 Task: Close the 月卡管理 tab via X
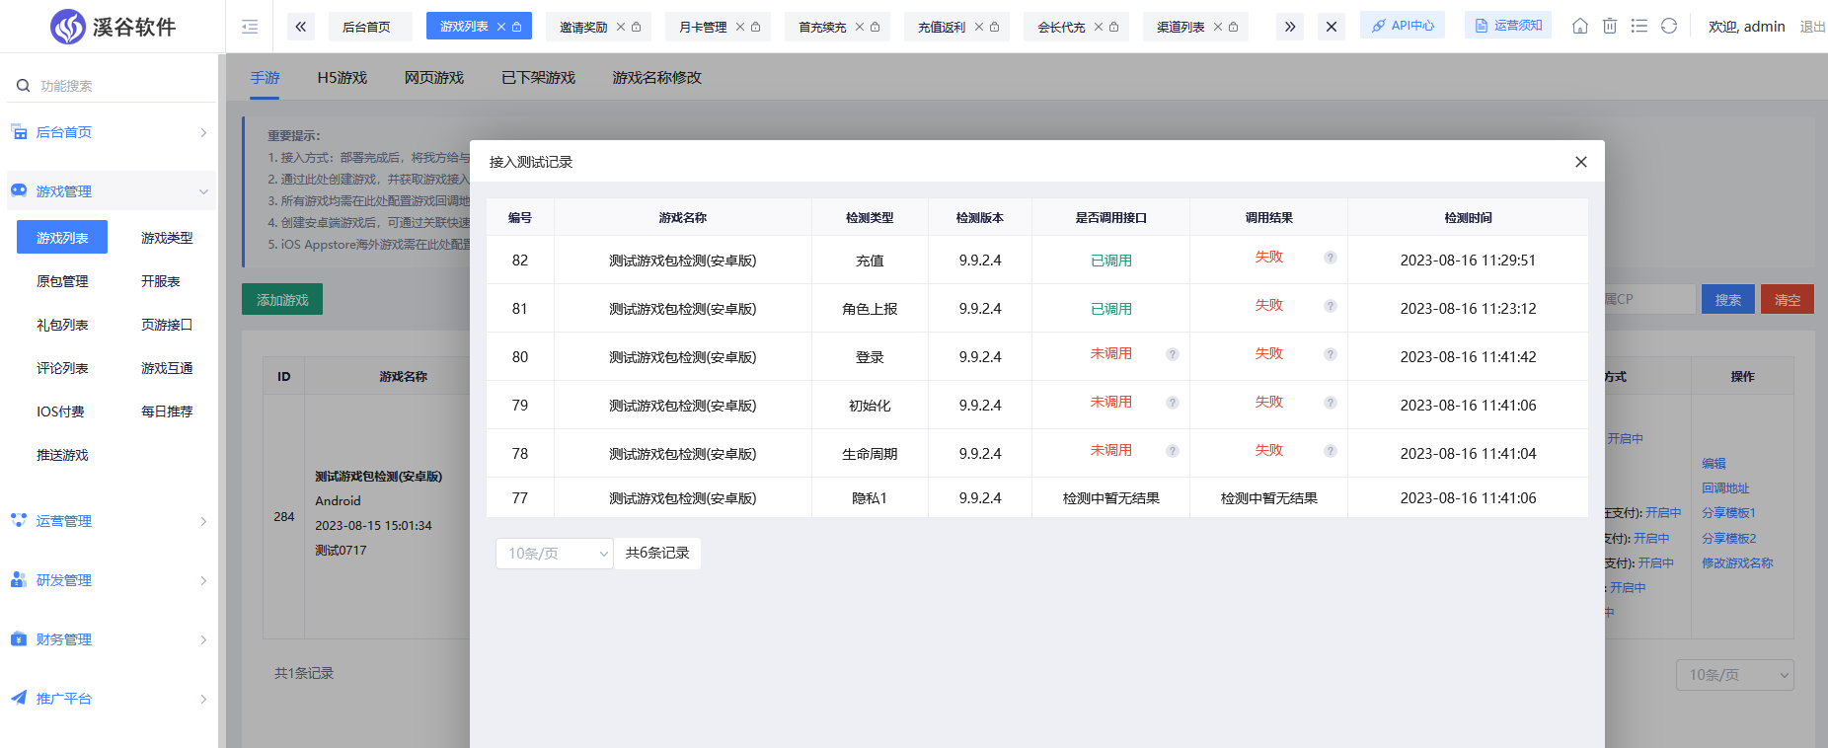(740, 27)
